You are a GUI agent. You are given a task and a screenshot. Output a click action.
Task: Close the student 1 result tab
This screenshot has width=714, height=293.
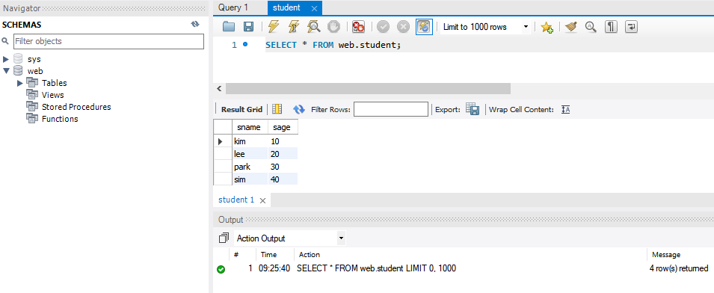[262, 200]
